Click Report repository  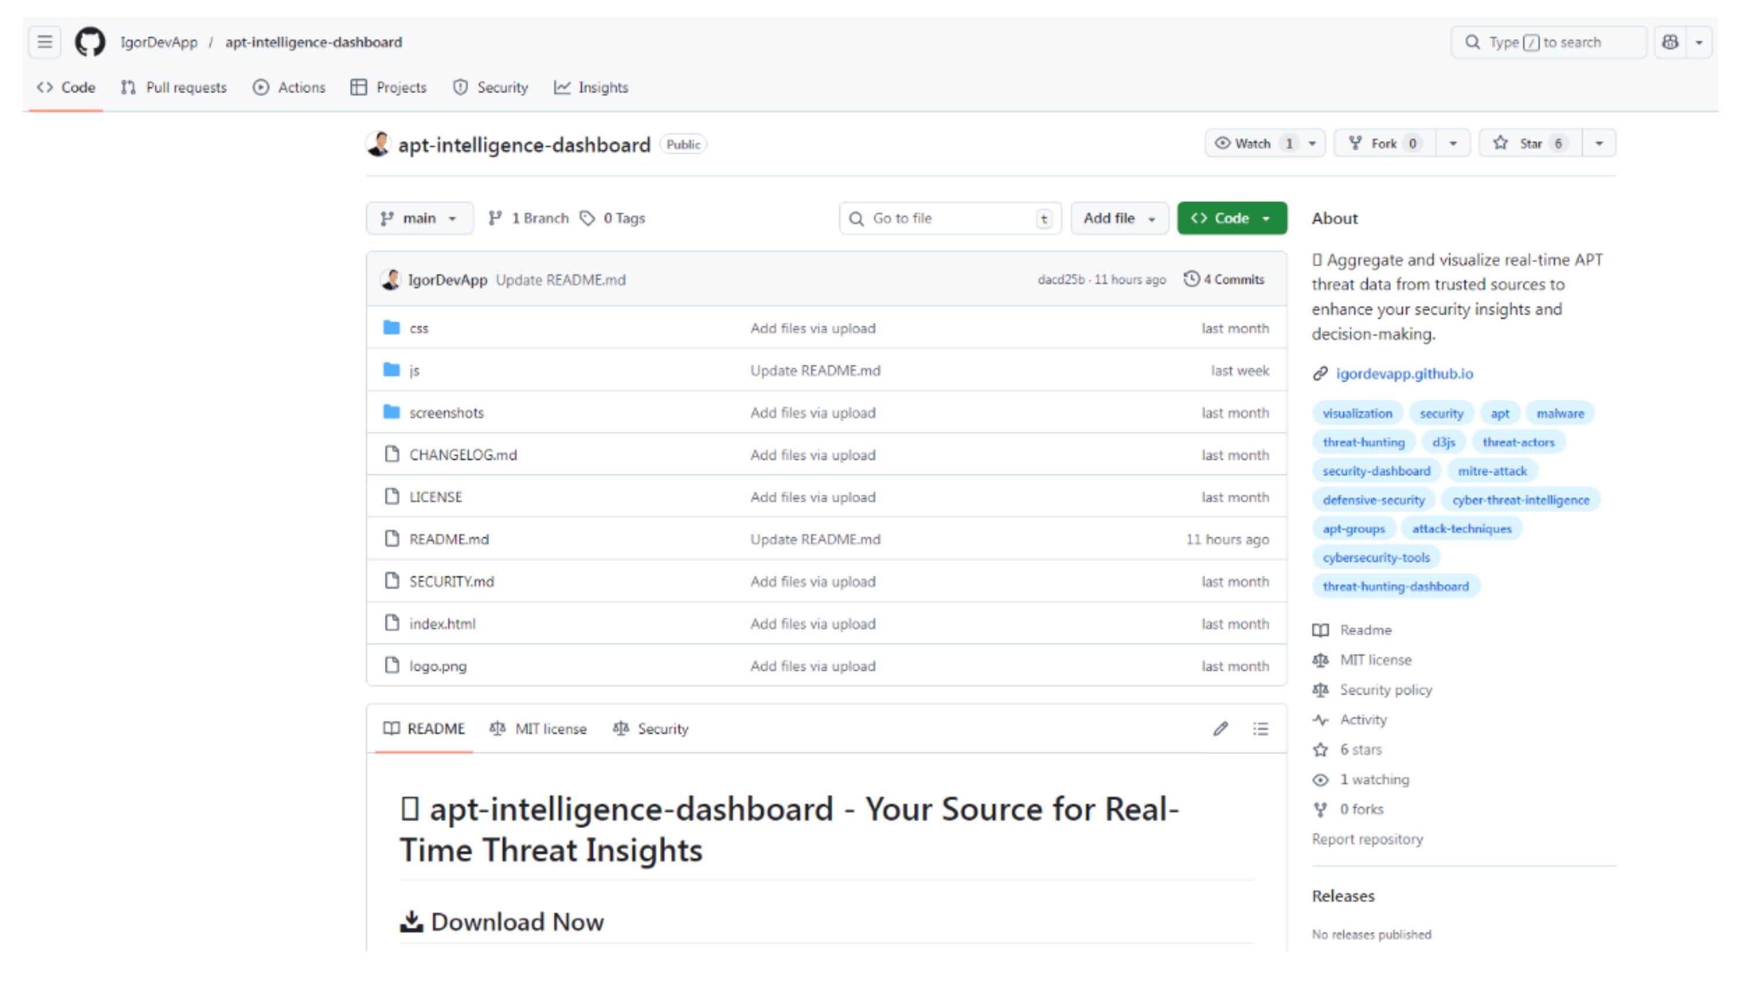[x=1367, y=839]
